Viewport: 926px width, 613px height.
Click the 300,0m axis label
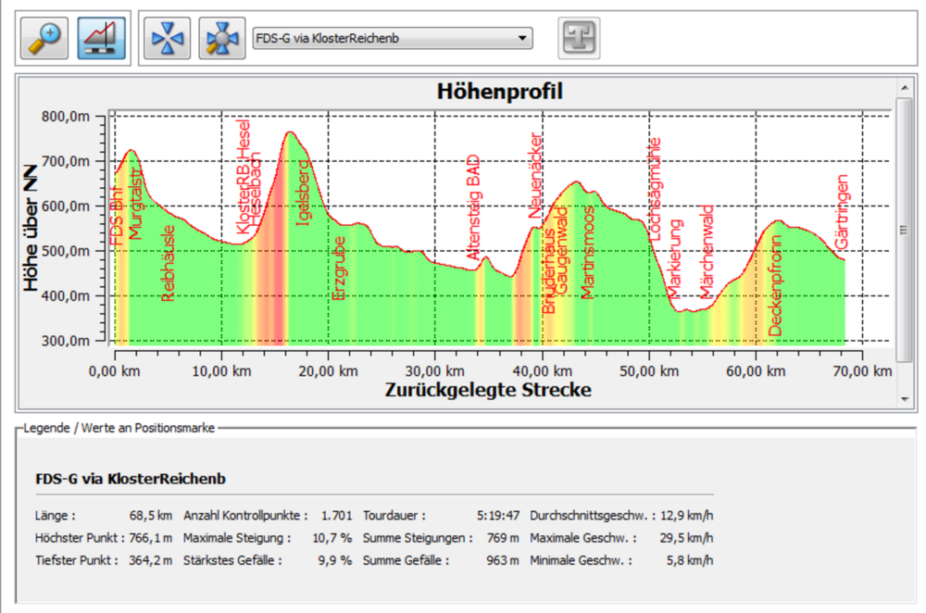(x=66, y=341)
